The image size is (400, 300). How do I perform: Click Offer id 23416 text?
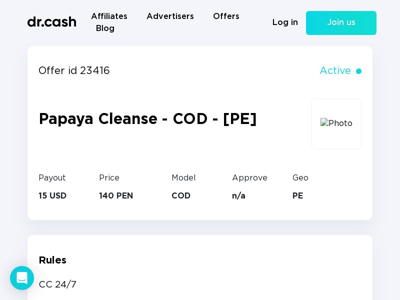pyautogui.click(x=74, y=71)
